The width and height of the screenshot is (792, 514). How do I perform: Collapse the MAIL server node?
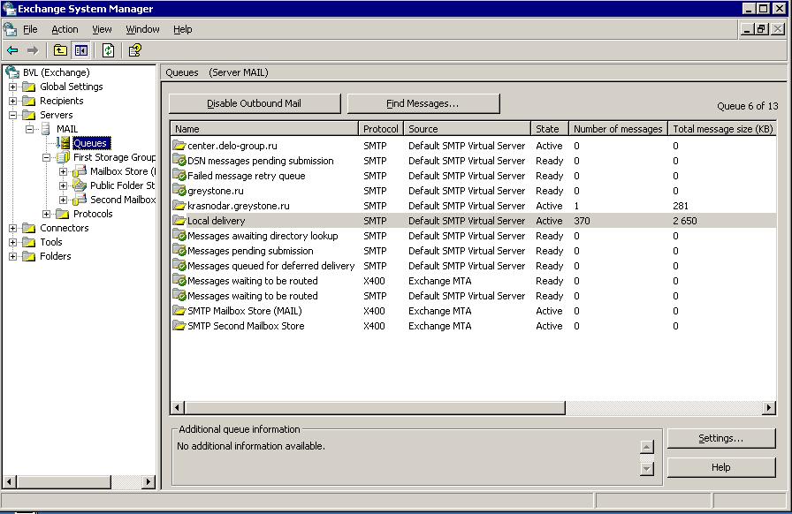tap(30, 129)
